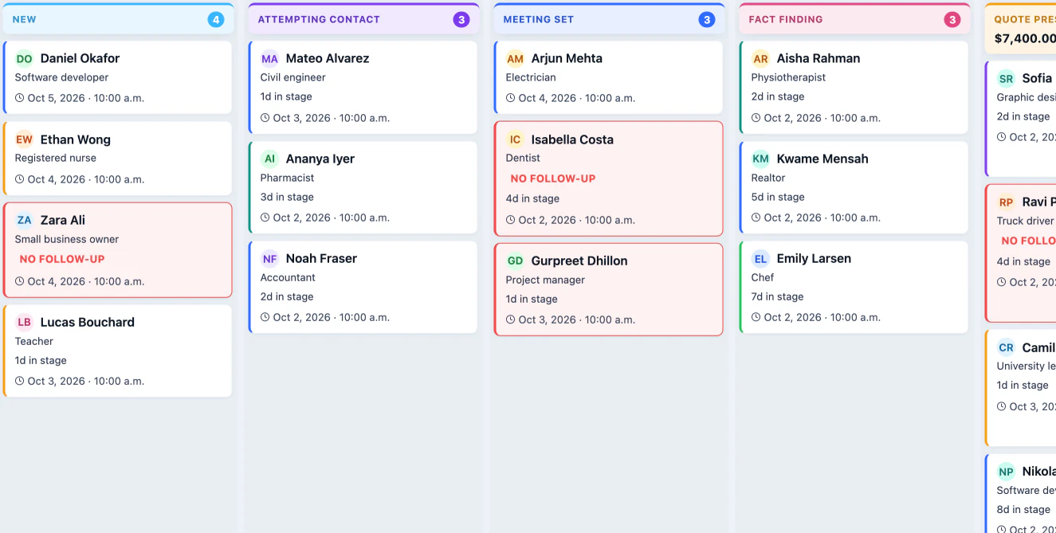Viewport: 1056px width, 533px height.
Task: Click "Project manager" on Gurpreet Dhillon card
Action: (545, 280)
